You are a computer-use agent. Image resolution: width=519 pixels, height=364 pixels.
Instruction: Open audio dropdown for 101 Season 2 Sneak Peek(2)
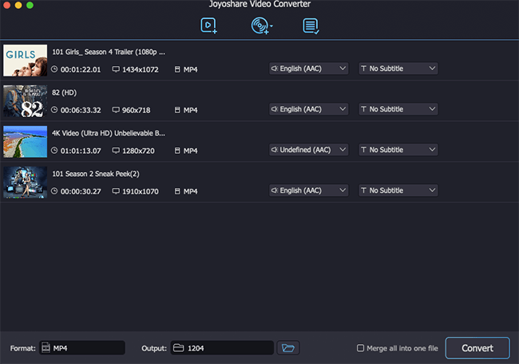pyautogui.click(x=308, y=190)
